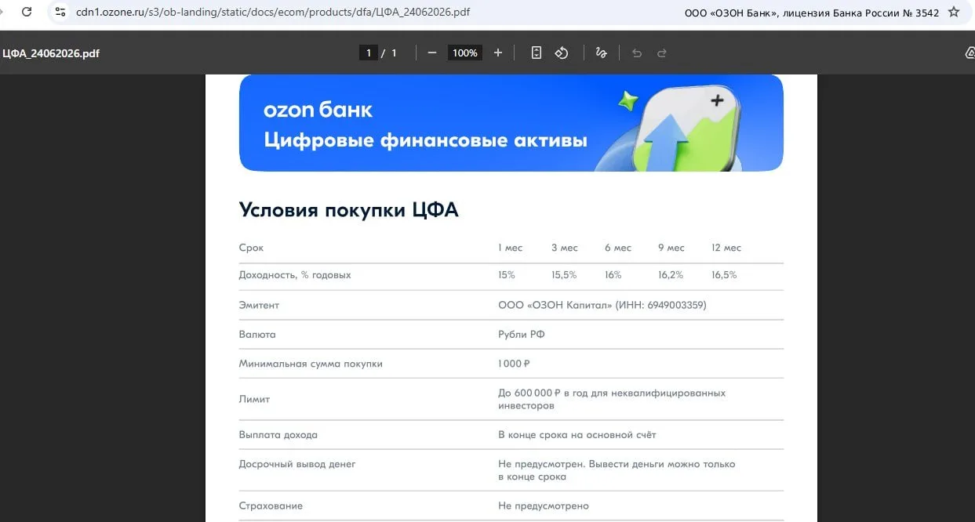Select the draw annotation tool
Image resolution: width=975 pixels, height=522 pixels.
pos(602,53)
